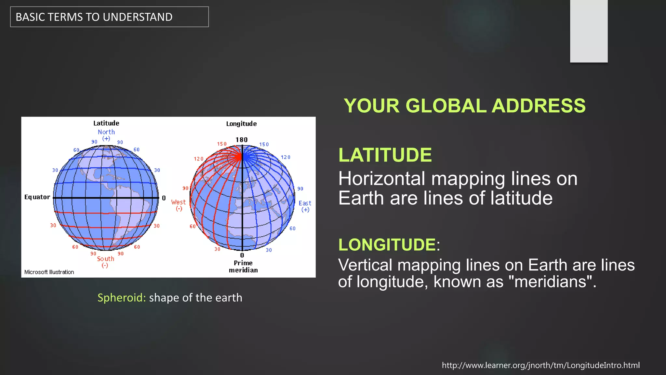Click the horizontal mapping lines description text
Viewport: 666px width, 375px height.
458,188
